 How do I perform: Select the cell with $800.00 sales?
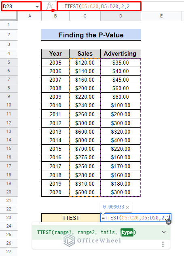(85, 140)
